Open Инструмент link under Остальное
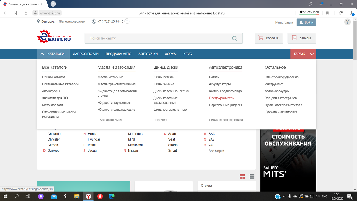 coord(274,84)
